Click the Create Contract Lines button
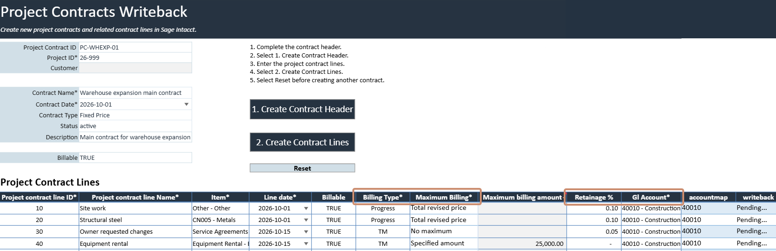The width and height of the screenshot is (776, 251). (x=302, y=143)
